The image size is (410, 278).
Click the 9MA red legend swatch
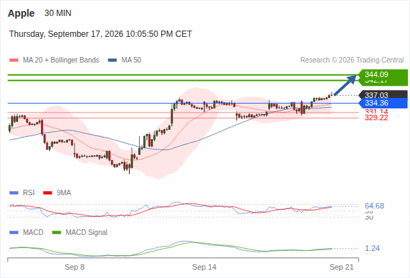[47, 193]
